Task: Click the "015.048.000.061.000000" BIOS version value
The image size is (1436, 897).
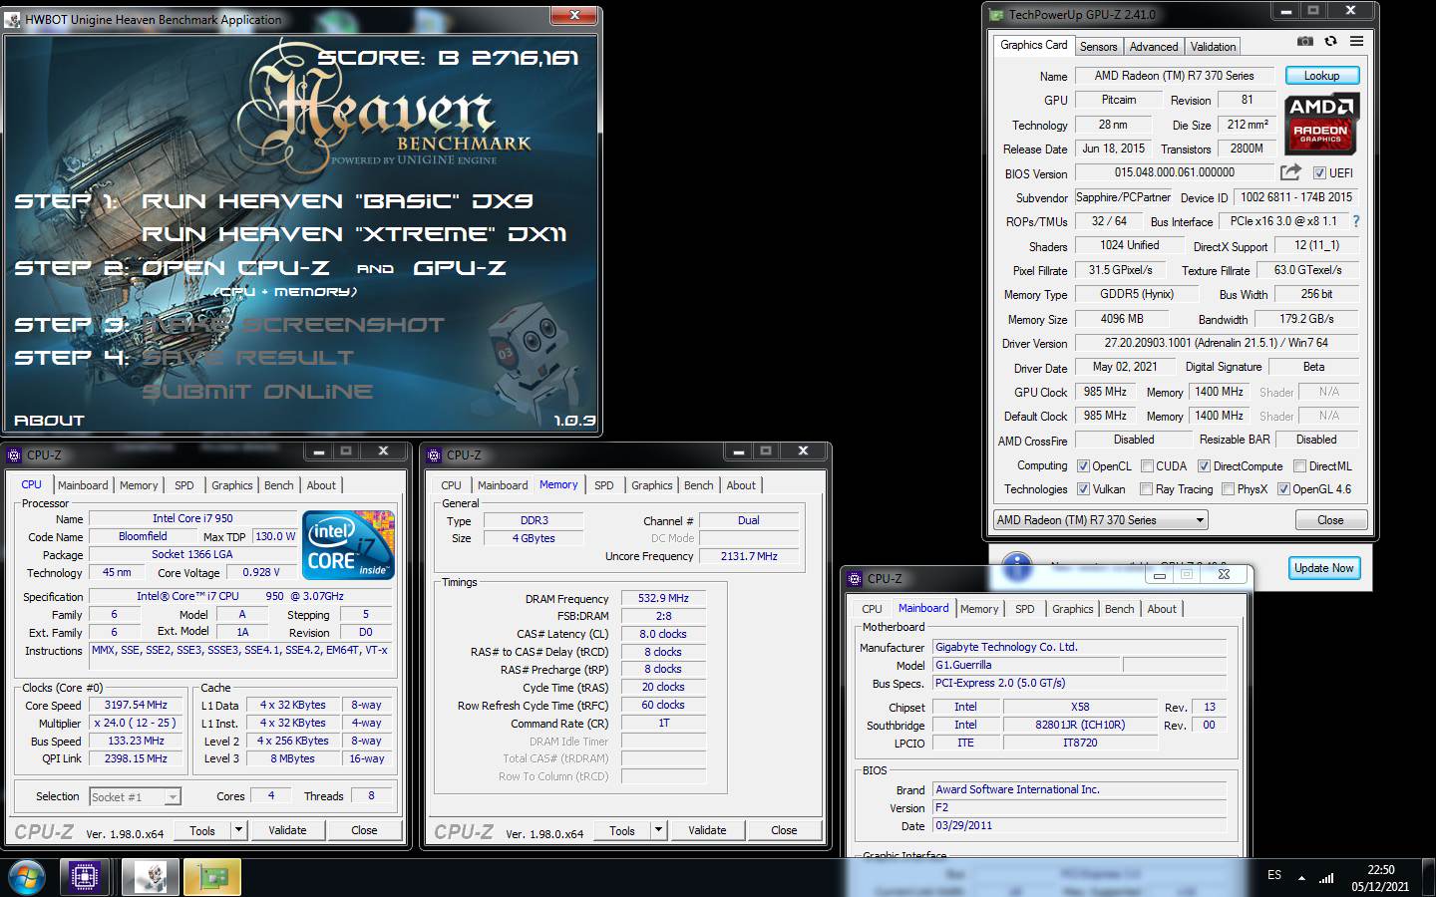Action: (x=1174, y=172)
